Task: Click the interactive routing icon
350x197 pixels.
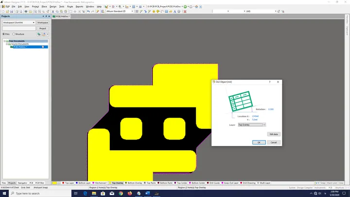Action: click(141, 11)
